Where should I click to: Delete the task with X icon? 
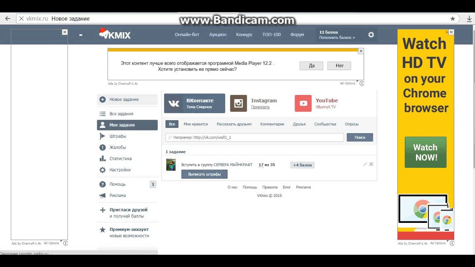tap(371, 164)
